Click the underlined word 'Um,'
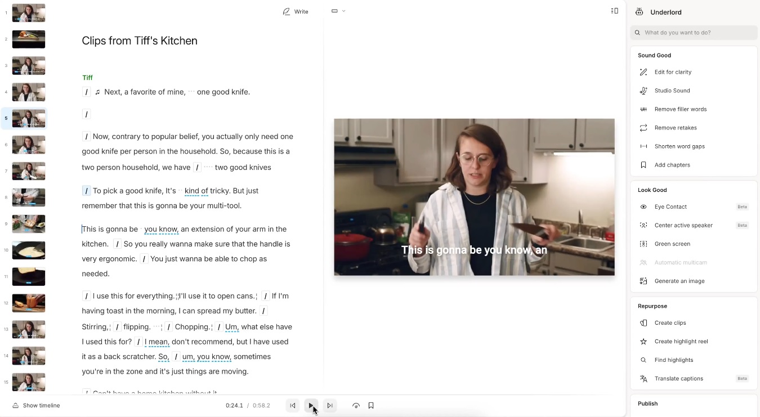Viewport: 760px width, 417px height. [x=232, y=327]
